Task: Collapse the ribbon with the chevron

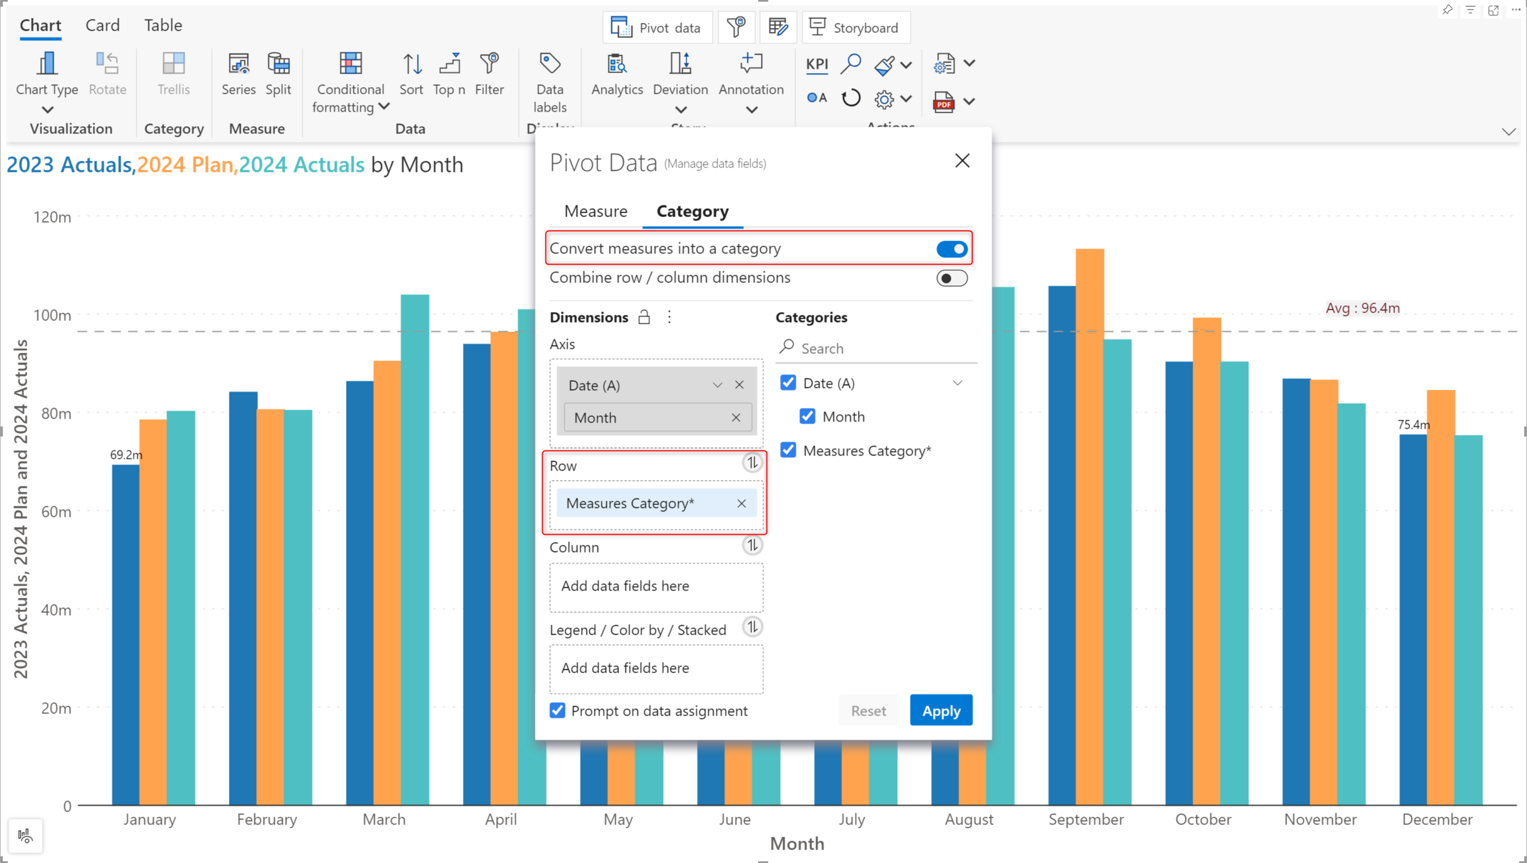Action: tap(1509, 132)
